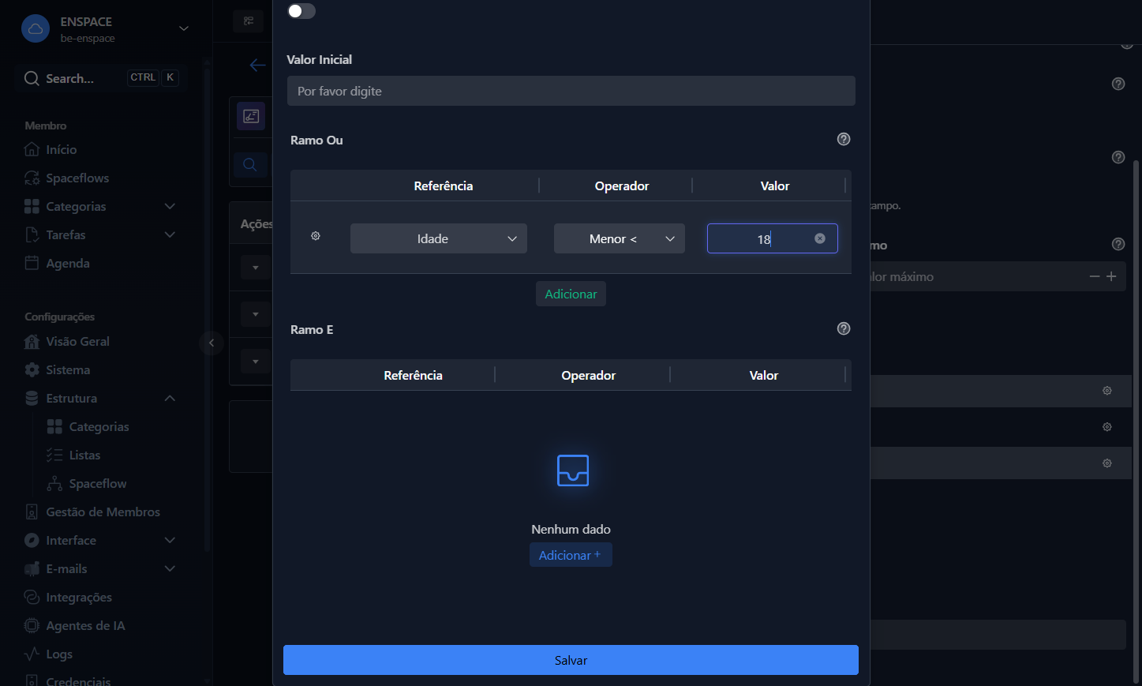Click the value field containing 18
This screenshot has height=686, width=1142.
click(772, 238)
